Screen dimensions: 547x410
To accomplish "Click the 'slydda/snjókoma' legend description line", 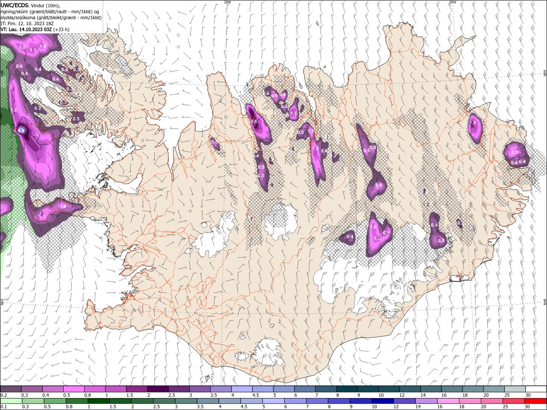I will point(51,17).
